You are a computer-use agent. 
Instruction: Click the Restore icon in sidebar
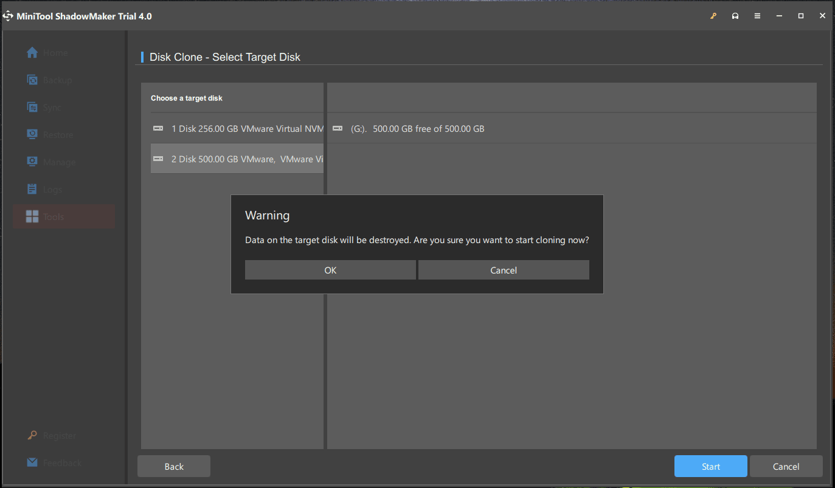(x=33, y=134)
